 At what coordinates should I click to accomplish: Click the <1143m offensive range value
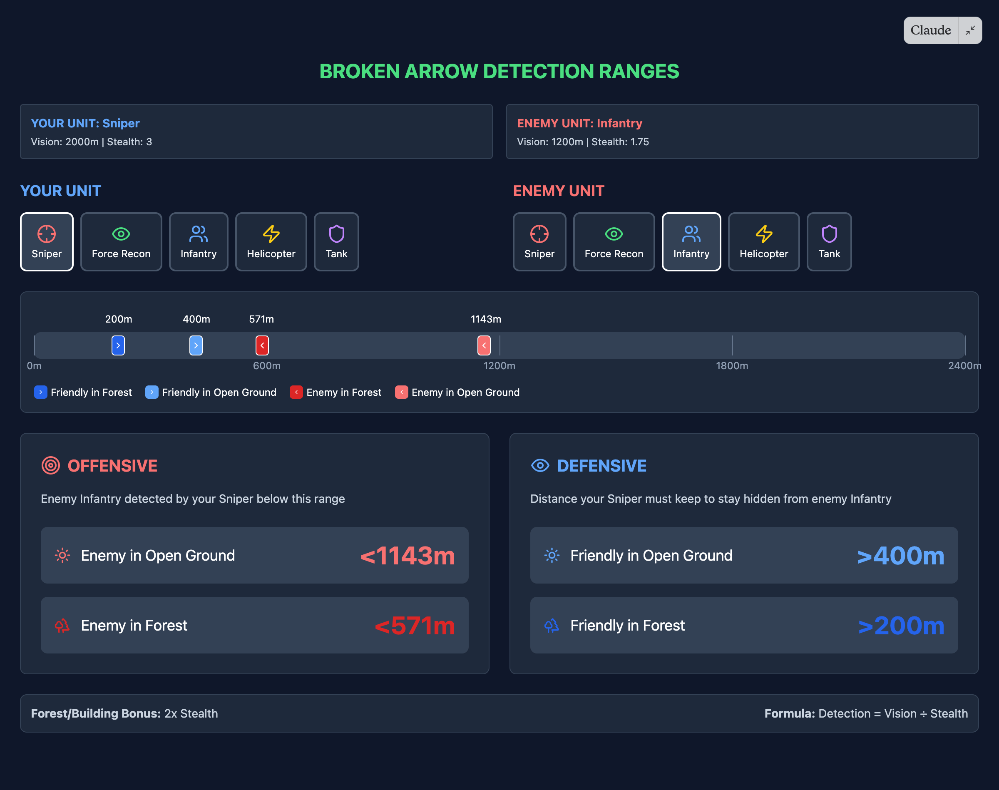tap(408, 556)
